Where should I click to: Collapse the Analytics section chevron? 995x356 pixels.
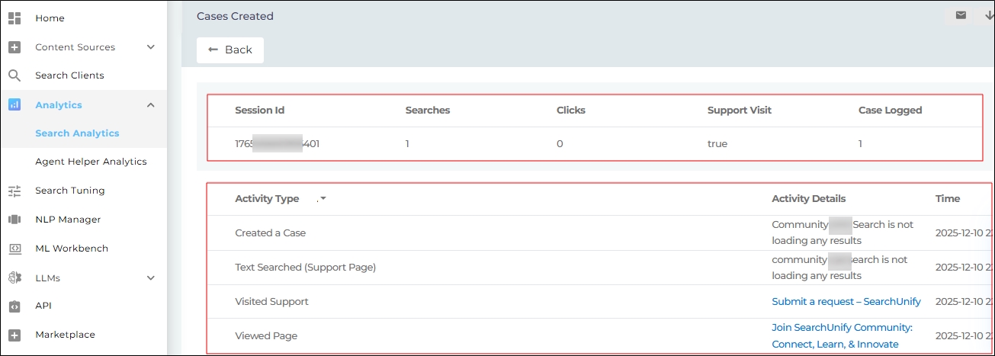click(150, 105)
